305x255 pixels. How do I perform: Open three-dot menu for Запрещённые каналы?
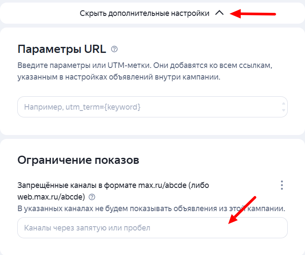pyautogui.click(x=282, y=185)
